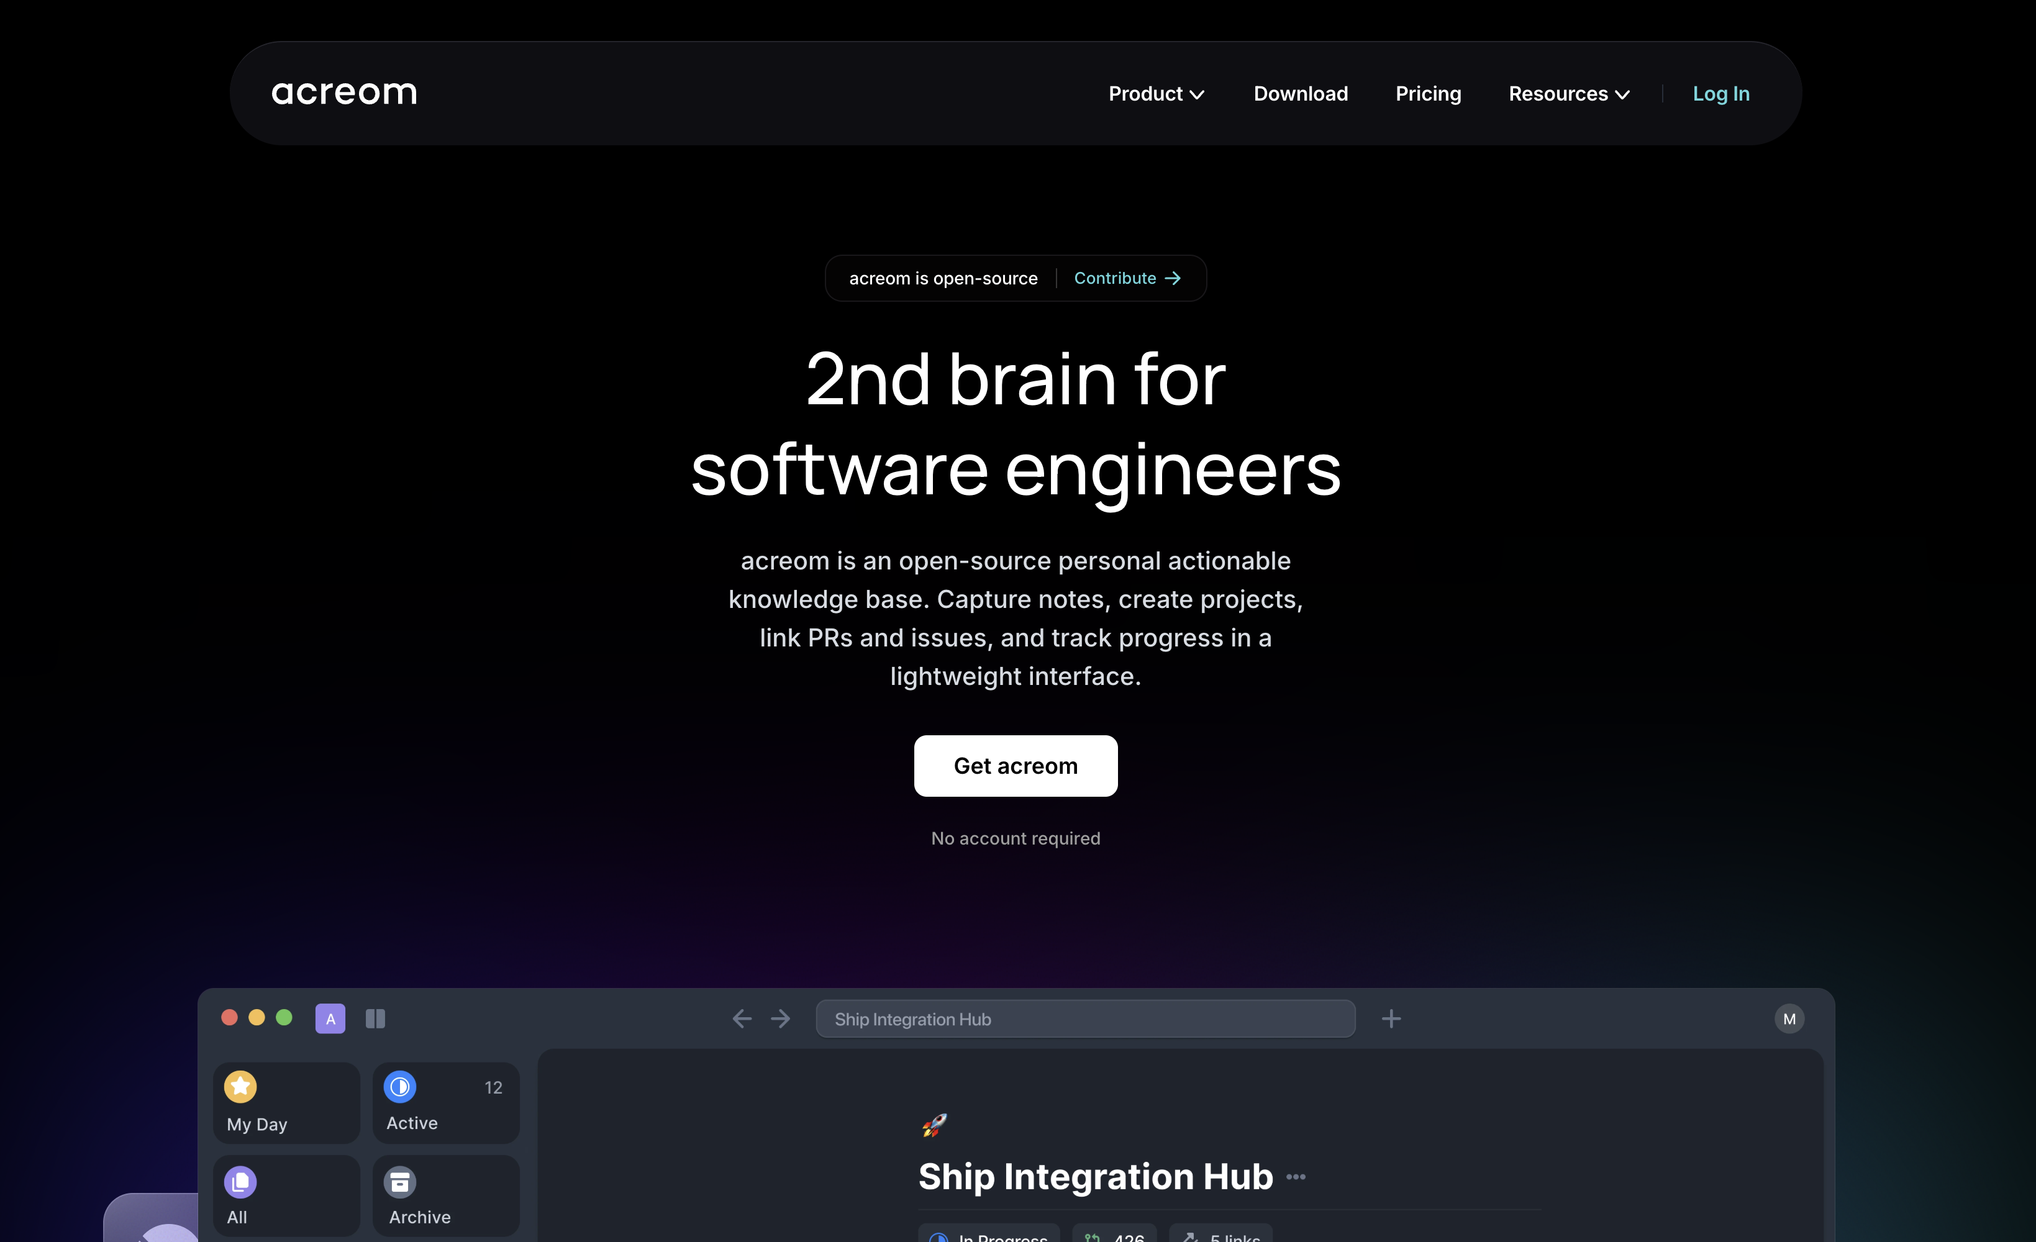The image size is (2036, 1242).
Task: Go forward with right arrow
Action: point(781,1019)
